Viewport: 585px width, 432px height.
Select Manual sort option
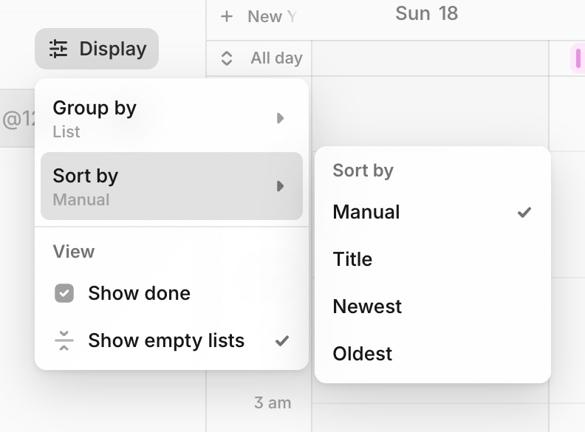click(x=432, y=212)
